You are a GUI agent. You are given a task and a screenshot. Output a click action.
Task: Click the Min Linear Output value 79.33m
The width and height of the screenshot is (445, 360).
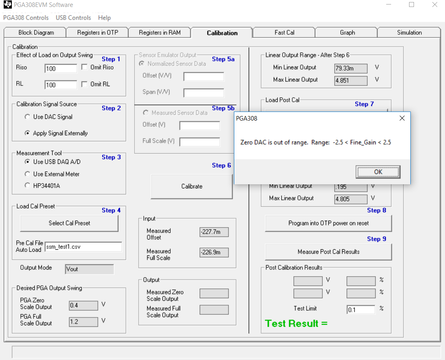(x=351, y=69)
